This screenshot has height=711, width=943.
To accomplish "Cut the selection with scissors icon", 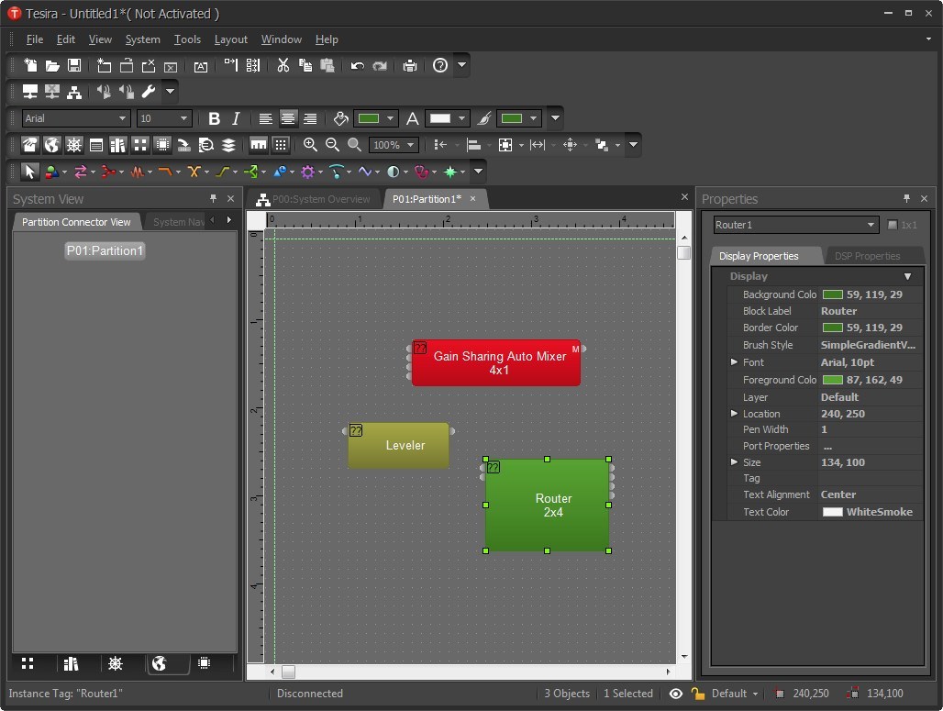I will click(283, 65).
